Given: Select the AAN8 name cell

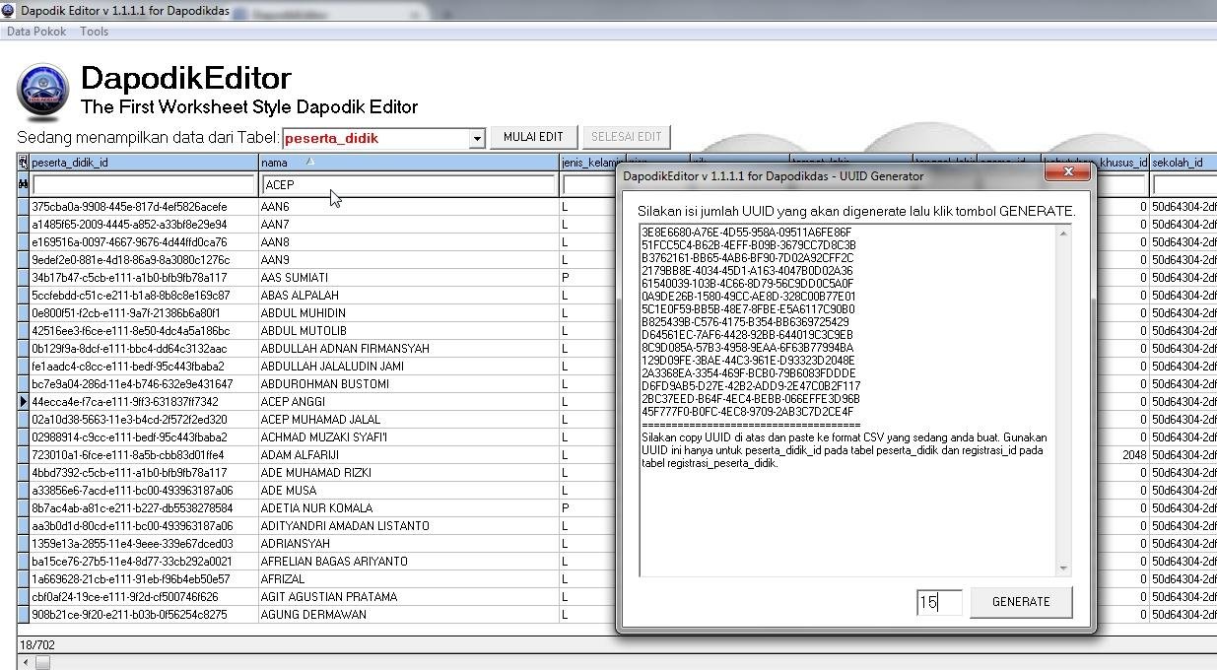Looking at the screenshot, I should pos(409,242).
